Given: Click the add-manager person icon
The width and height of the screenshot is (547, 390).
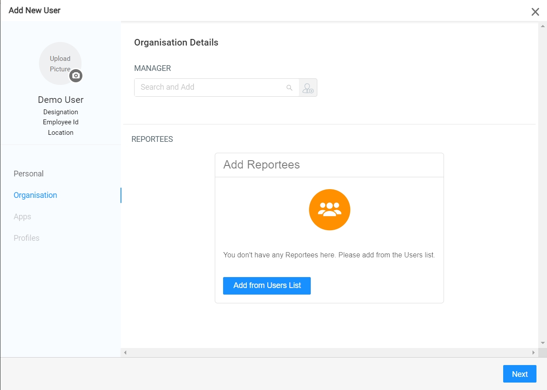Looking at the screenshot, I should pyautogui.click(x=308, y=88).
